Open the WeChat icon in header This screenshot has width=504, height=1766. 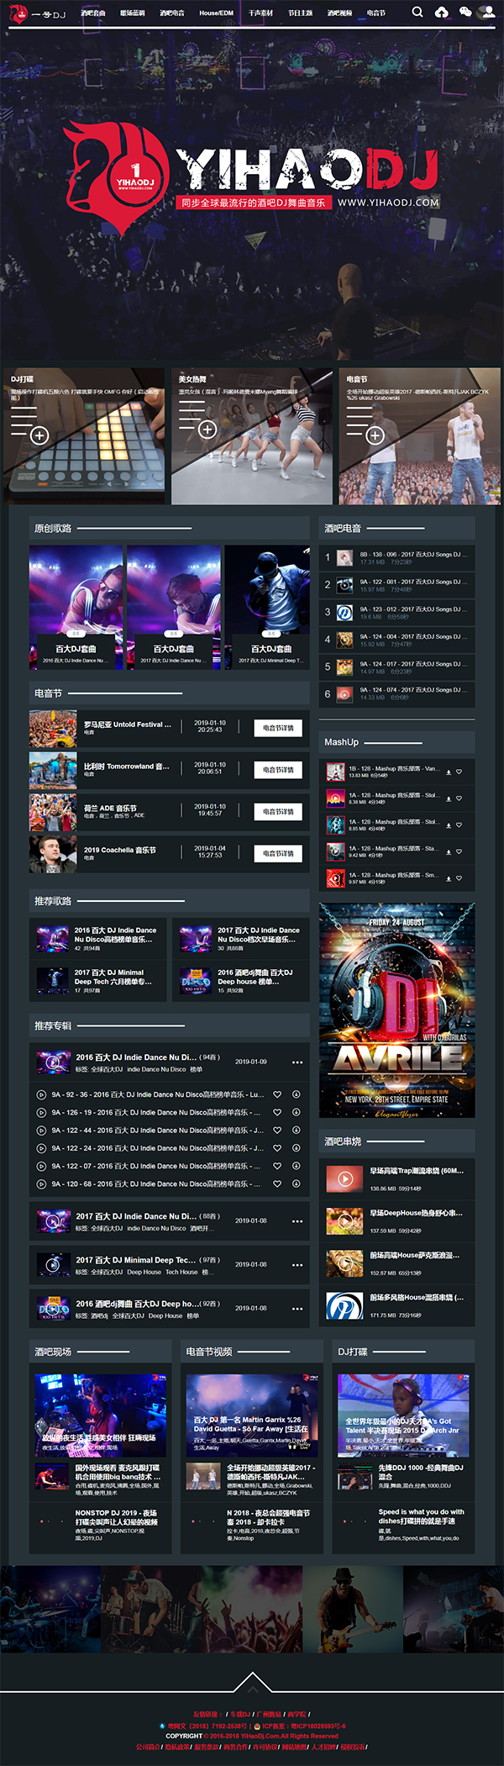pyautogui.click(x=465, y=13)
